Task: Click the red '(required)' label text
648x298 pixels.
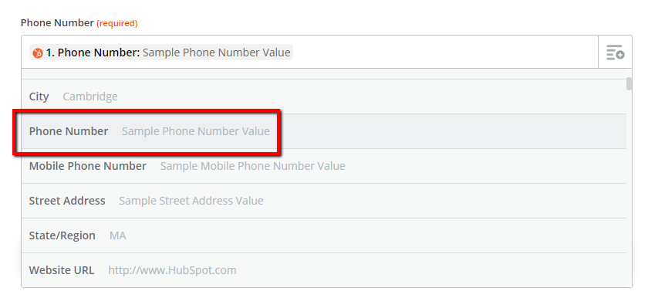Action: click(117, 24)
